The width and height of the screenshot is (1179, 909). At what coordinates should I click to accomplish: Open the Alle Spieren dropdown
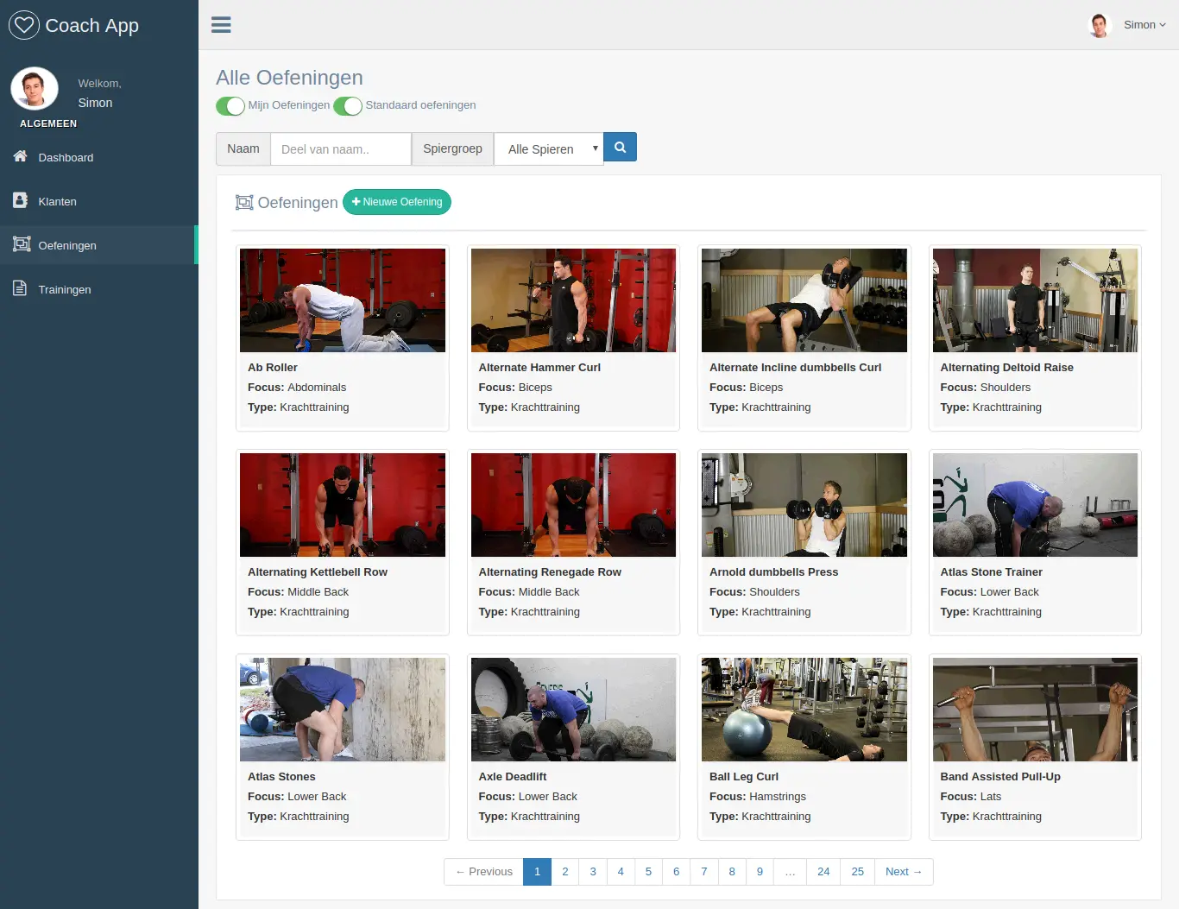point(549,148)
